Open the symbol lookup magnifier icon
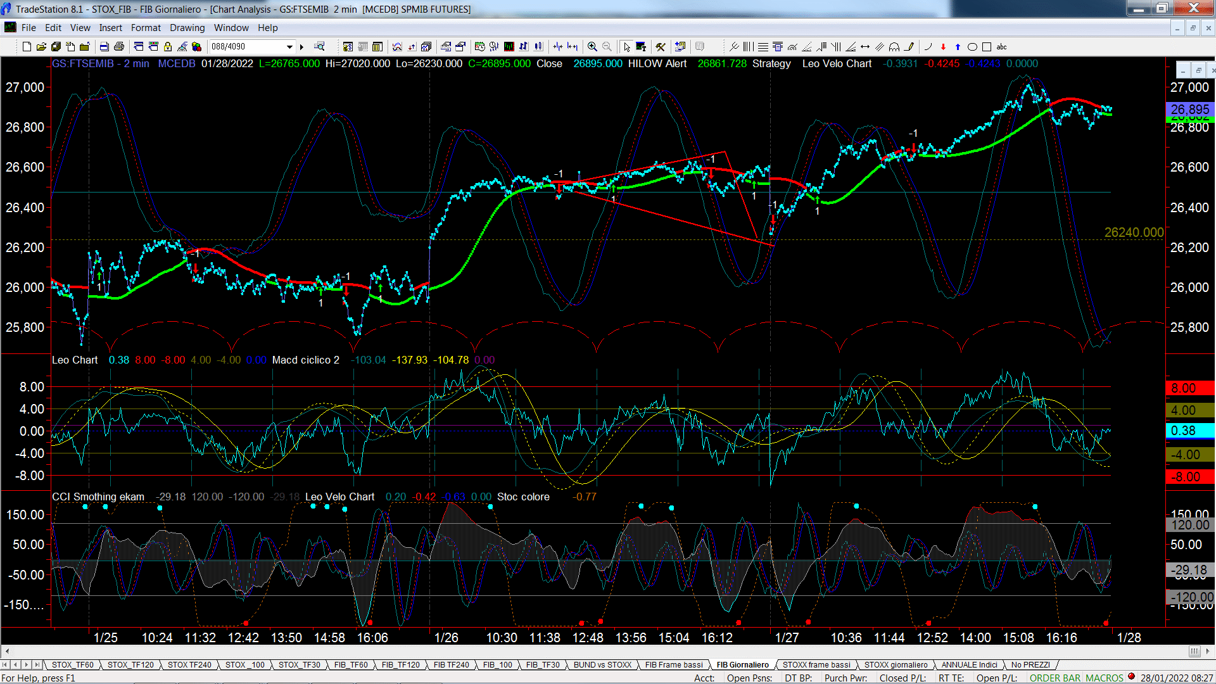1216x684 pixels. tap(319, 47)
